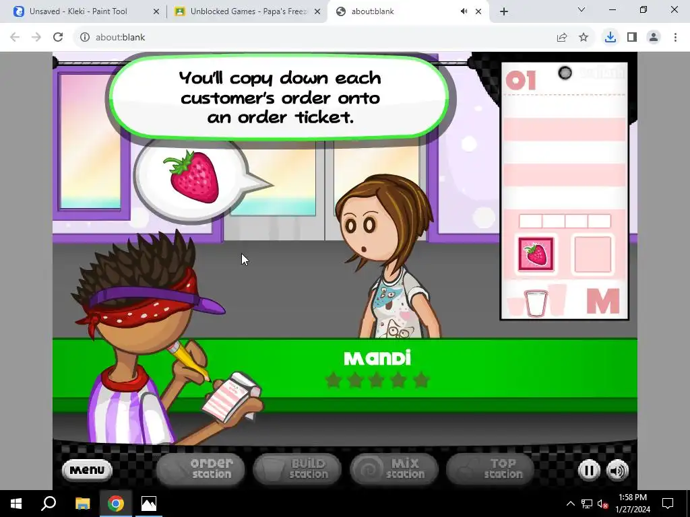Click the empty syrup slot on ticket
The image size is (690, 517).
point(593,254)
